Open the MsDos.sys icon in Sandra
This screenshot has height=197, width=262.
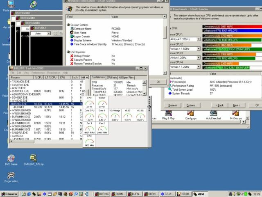click(236, 115)
